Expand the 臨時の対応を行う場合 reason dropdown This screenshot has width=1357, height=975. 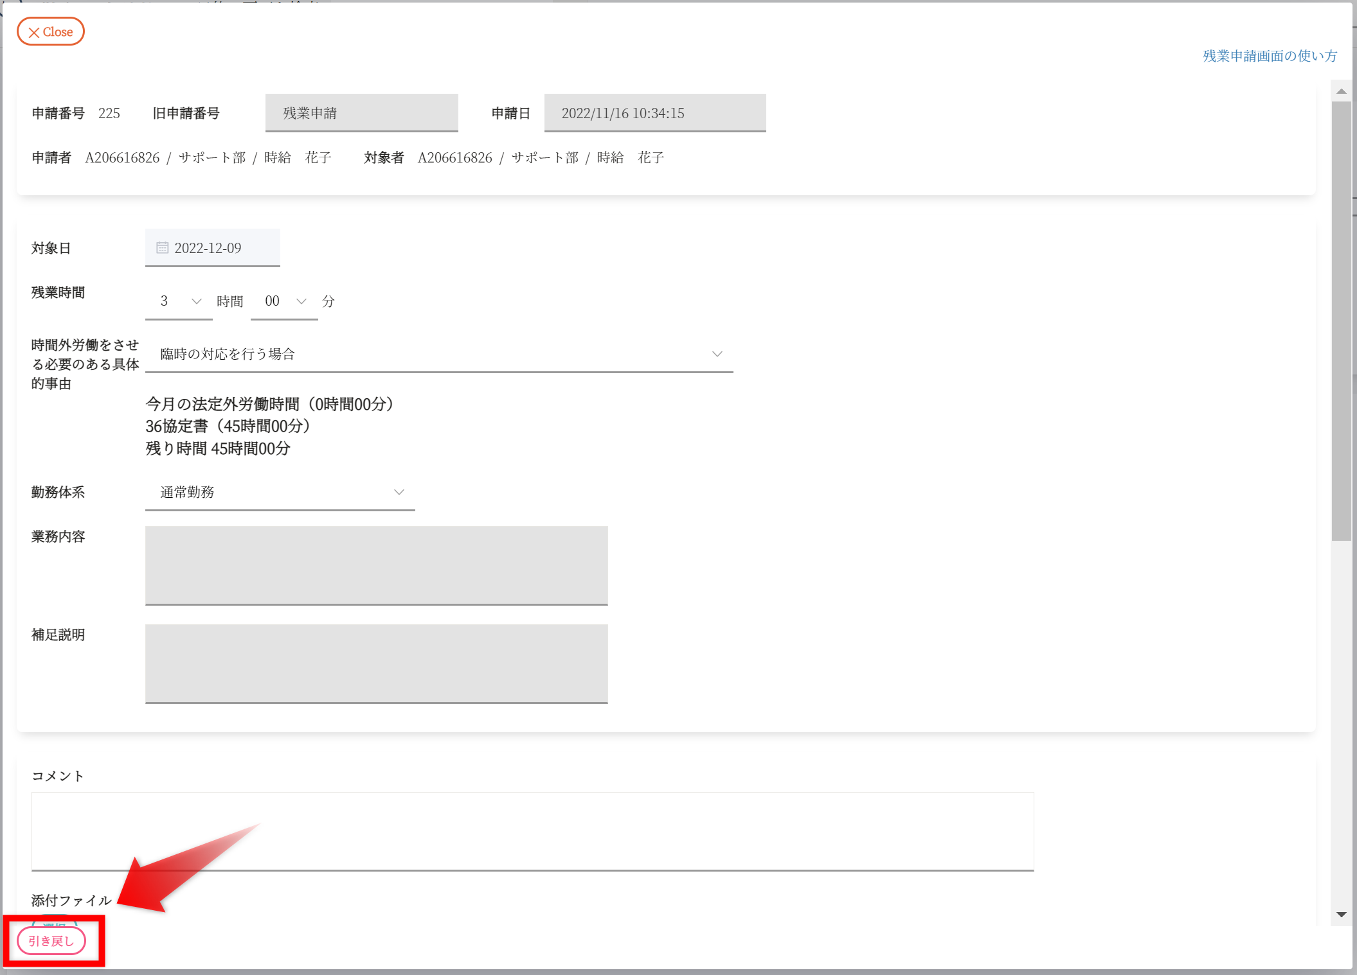pyautogui.click(x=438, y=354)
